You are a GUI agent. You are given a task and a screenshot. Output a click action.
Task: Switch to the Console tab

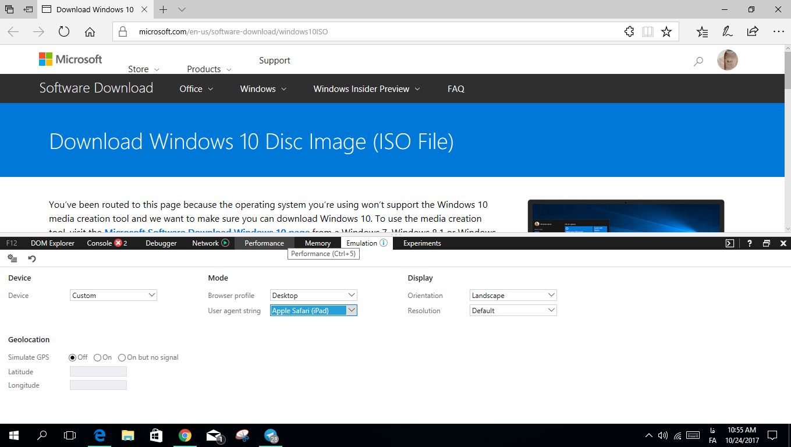tap(107, 243)
